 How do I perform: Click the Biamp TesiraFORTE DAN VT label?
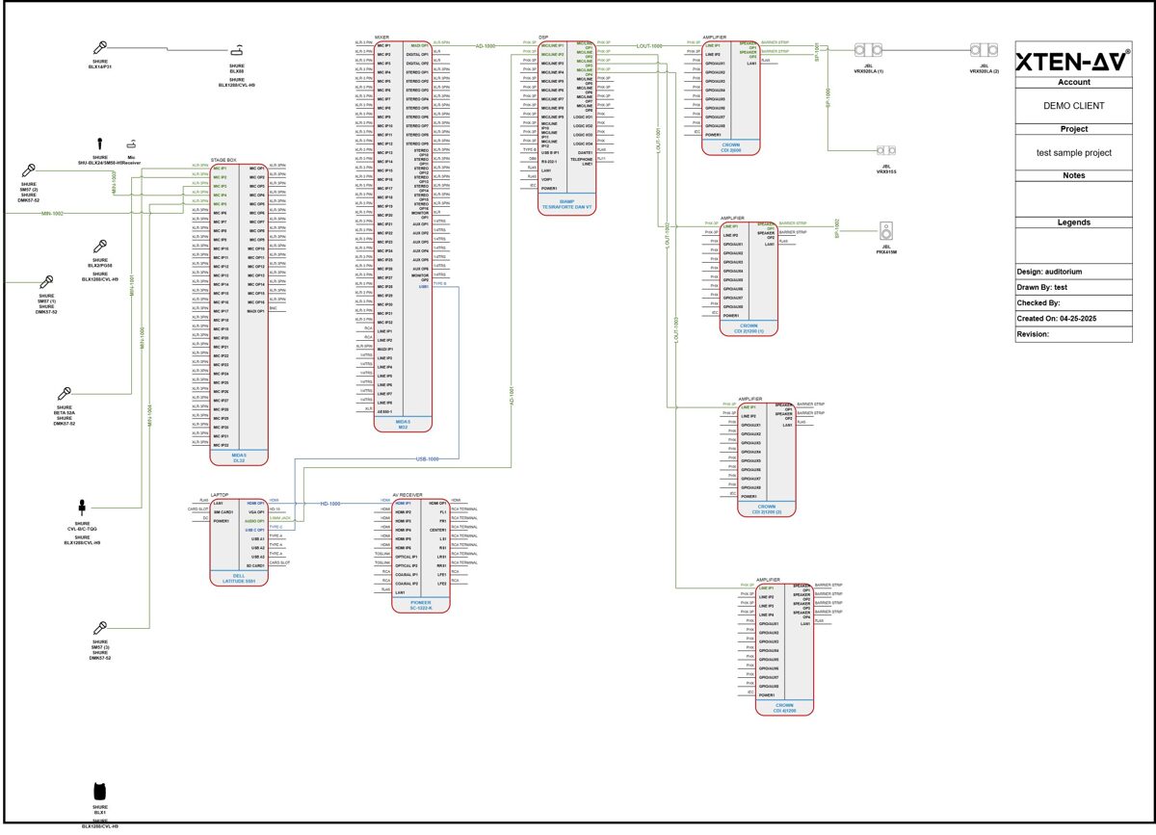coord(566,204)
